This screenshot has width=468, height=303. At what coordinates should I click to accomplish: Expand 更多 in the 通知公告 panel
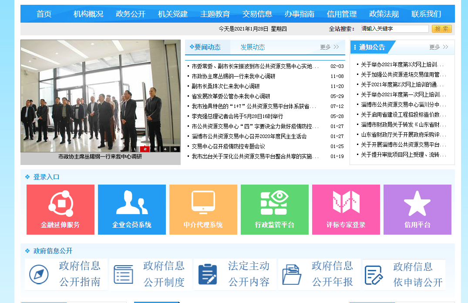pos(438,47)
